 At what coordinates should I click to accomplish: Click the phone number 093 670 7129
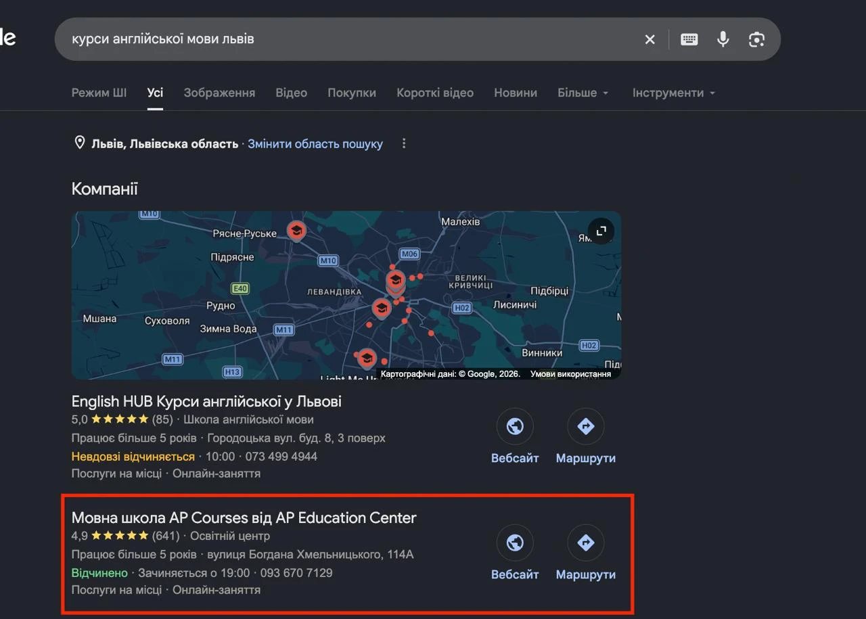click(x=296, y=573)
